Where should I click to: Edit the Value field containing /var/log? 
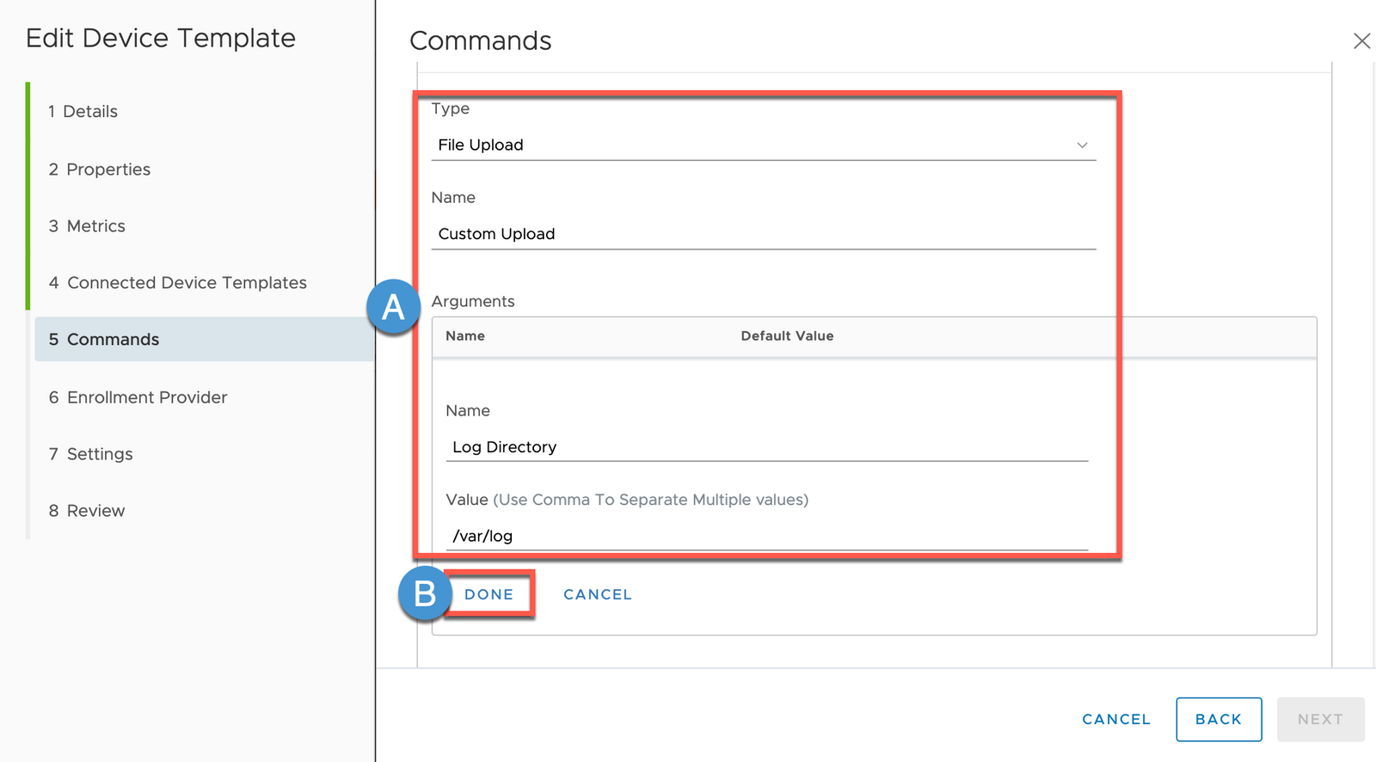[766, 536]
